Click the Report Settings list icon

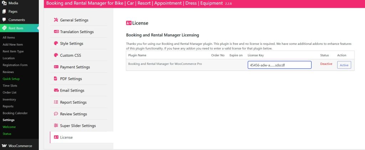(56, 102)
